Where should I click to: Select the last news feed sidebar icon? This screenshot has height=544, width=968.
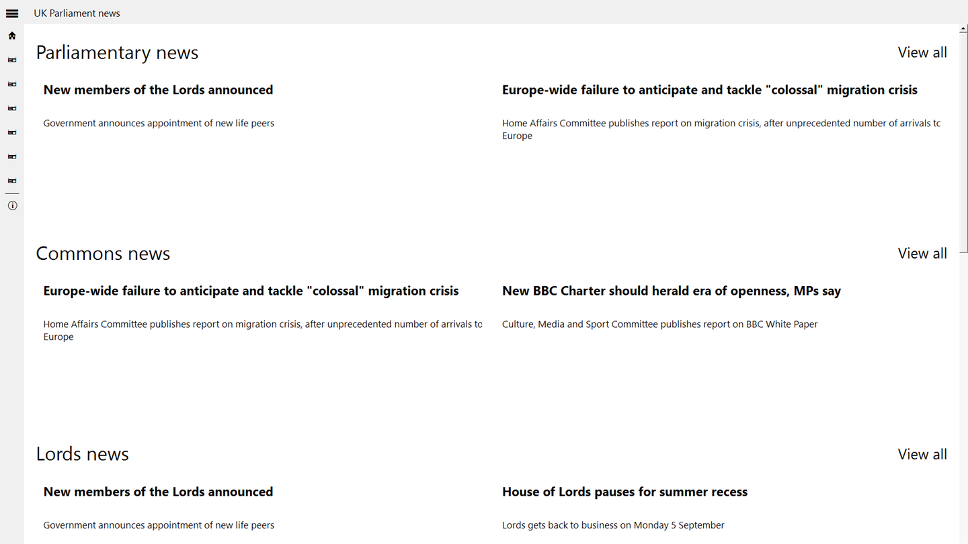12,181
